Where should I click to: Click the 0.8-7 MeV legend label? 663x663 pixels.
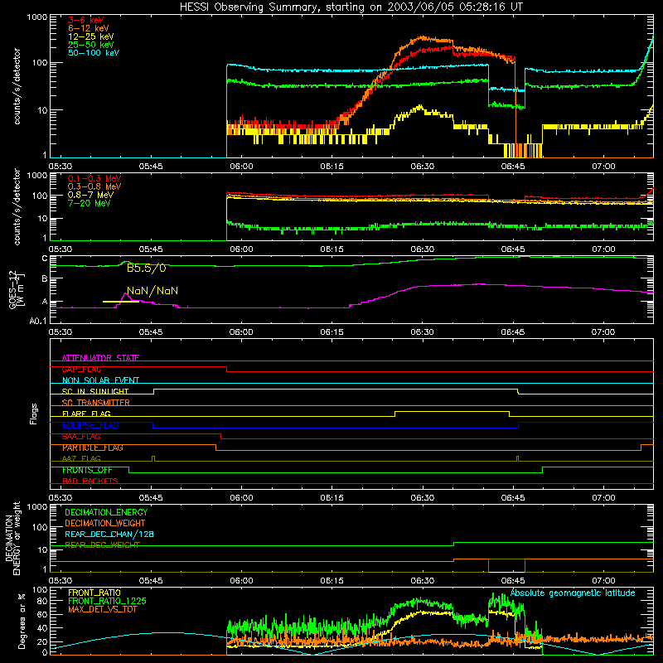coord(91,195)
